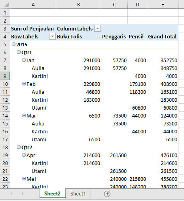The image size is (184, 201).
Task: Collapse the Mei month group
Action: pos(24,179)
